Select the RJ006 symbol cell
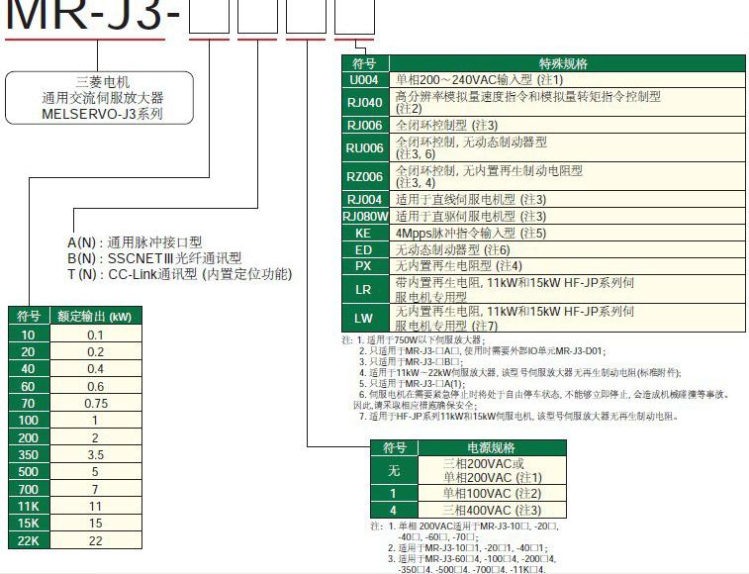 (x=365, y=126)
